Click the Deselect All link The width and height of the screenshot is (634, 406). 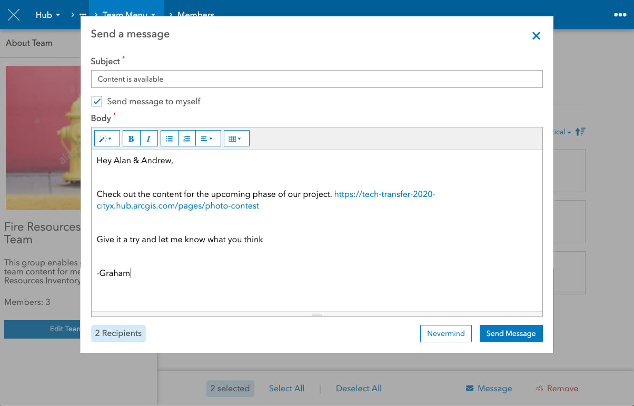coord(359,388)
